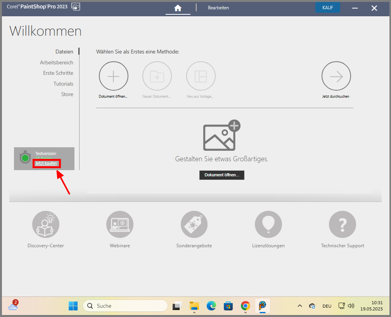Click the image placeholder graphic above Großartiges text
The image size is (391, 317).
pos(221,135)
